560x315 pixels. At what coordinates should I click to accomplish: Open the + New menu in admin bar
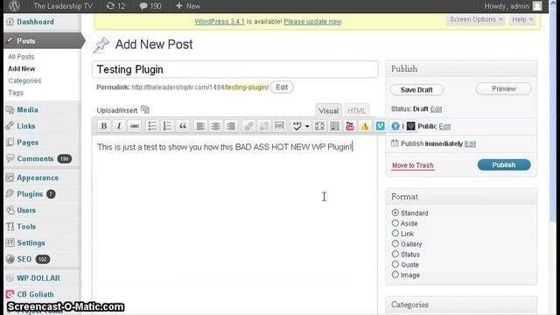188,6
